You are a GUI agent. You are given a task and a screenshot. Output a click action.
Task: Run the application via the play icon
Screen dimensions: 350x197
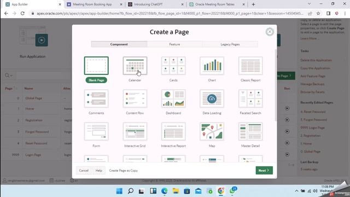click(x=42, y=40)
